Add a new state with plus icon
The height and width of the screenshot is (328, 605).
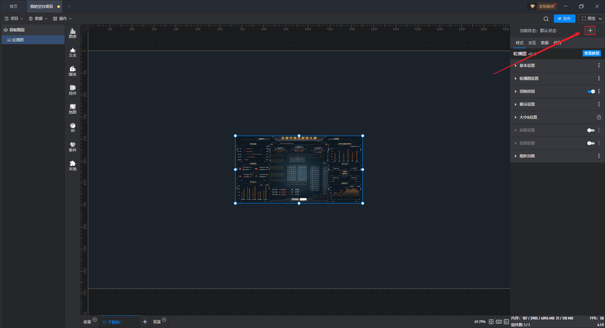pos(590,31)
